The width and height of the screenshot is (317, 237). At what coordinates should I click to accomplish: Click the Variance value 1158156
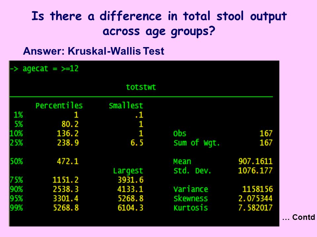tap(258, 189)
